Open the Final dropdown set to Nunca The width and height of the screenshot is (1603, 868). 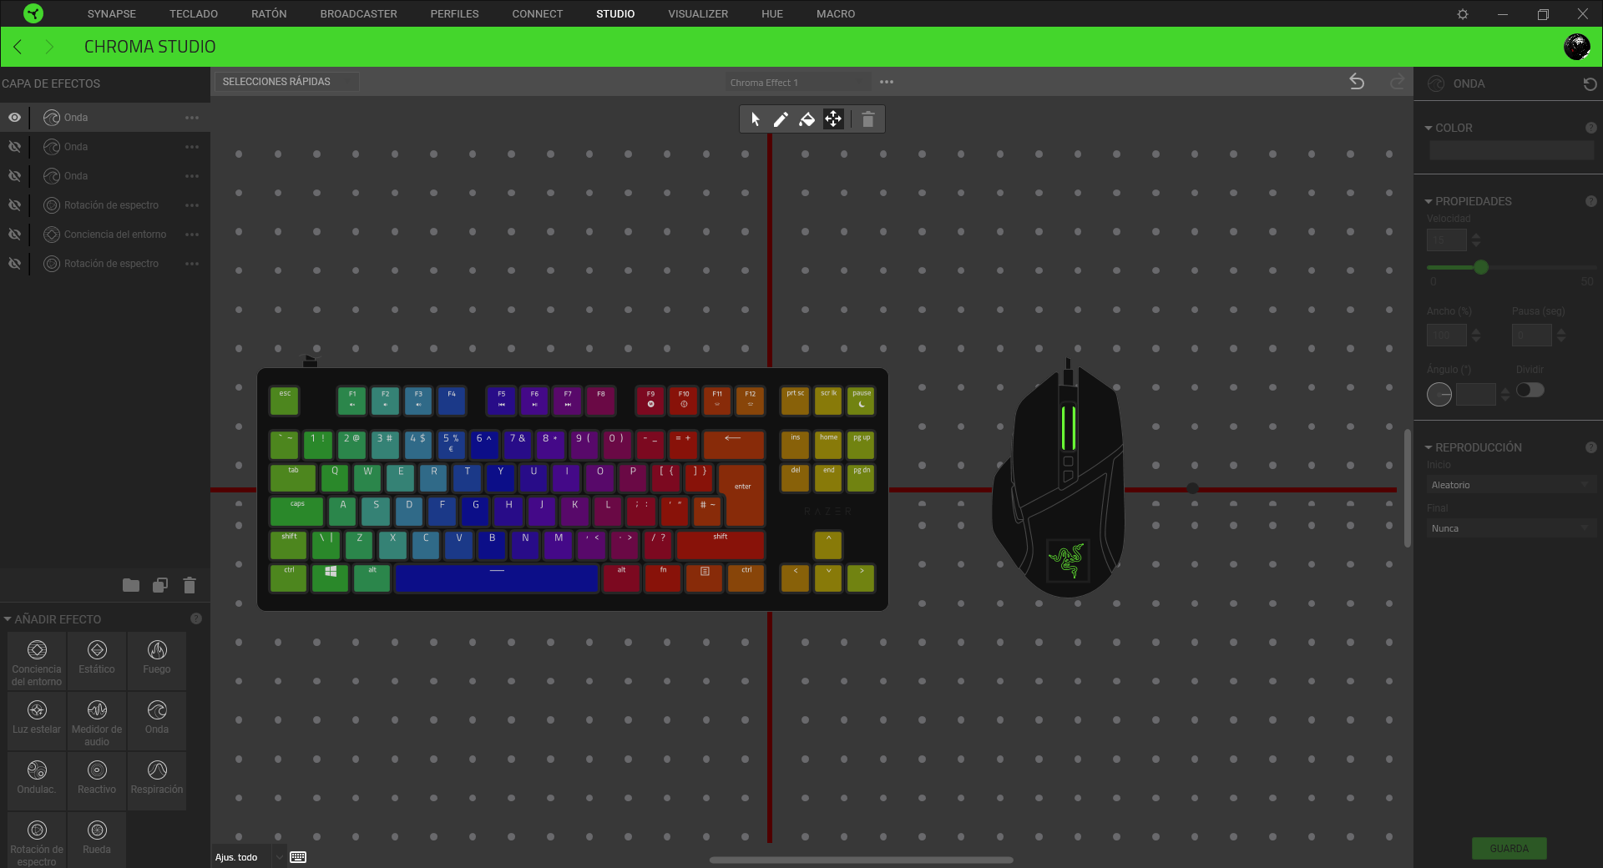coord(1511,528)
